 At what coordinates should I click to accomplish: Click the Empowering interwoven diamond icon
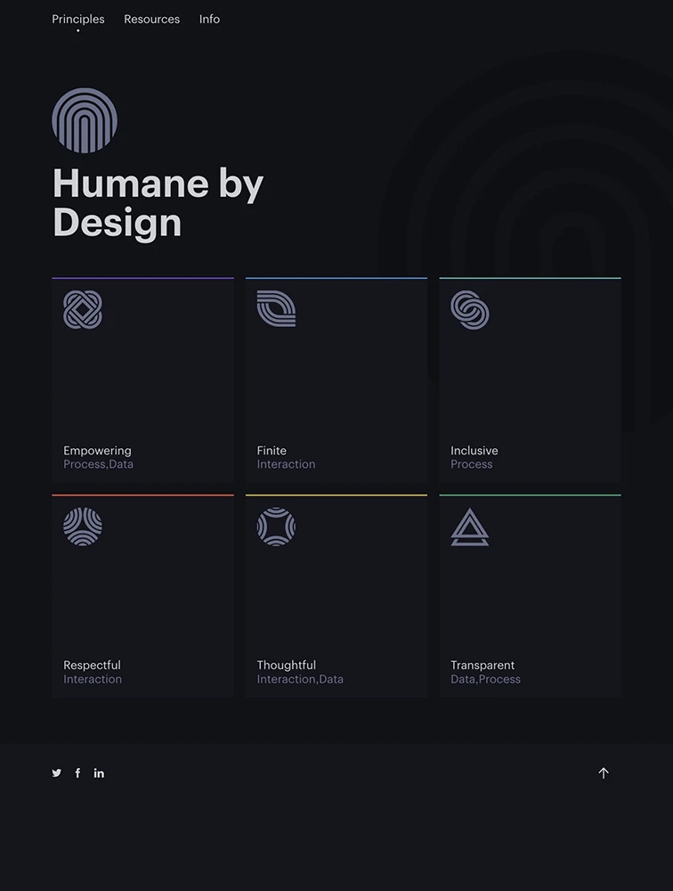(83, 310)
